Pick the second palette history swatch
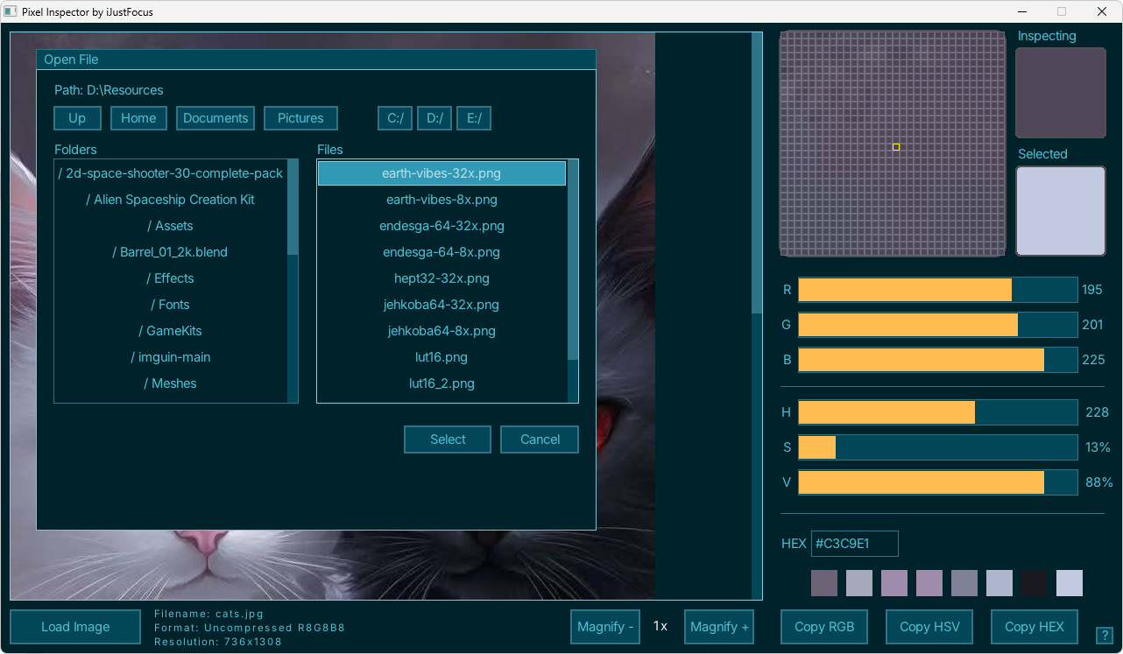 pos(859,583)
